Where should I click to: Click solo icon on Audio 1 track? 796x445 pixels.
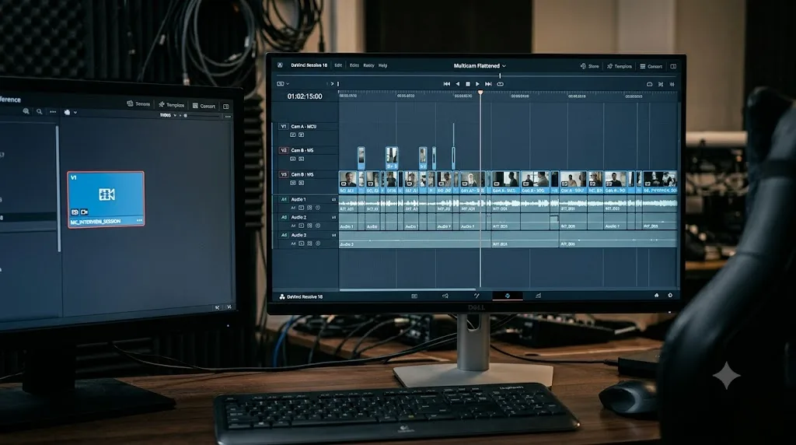301,208
